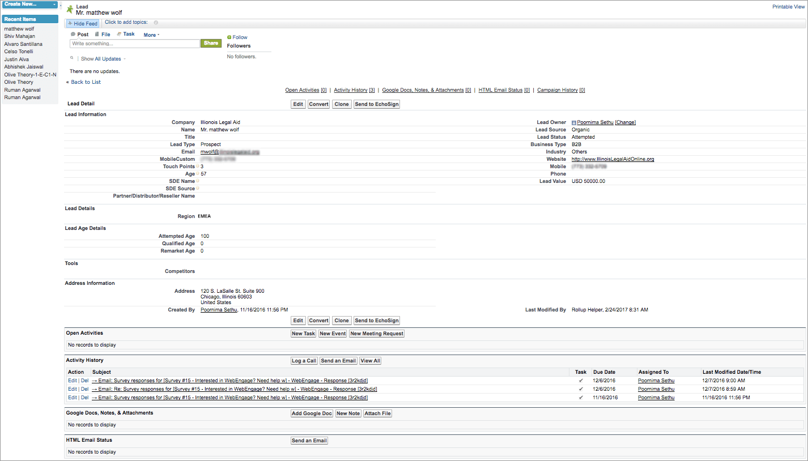The height and width of the screenshot is (461, 808).
Task: Click the feed search magnifier icon
Action: click(x=71, y=58)
